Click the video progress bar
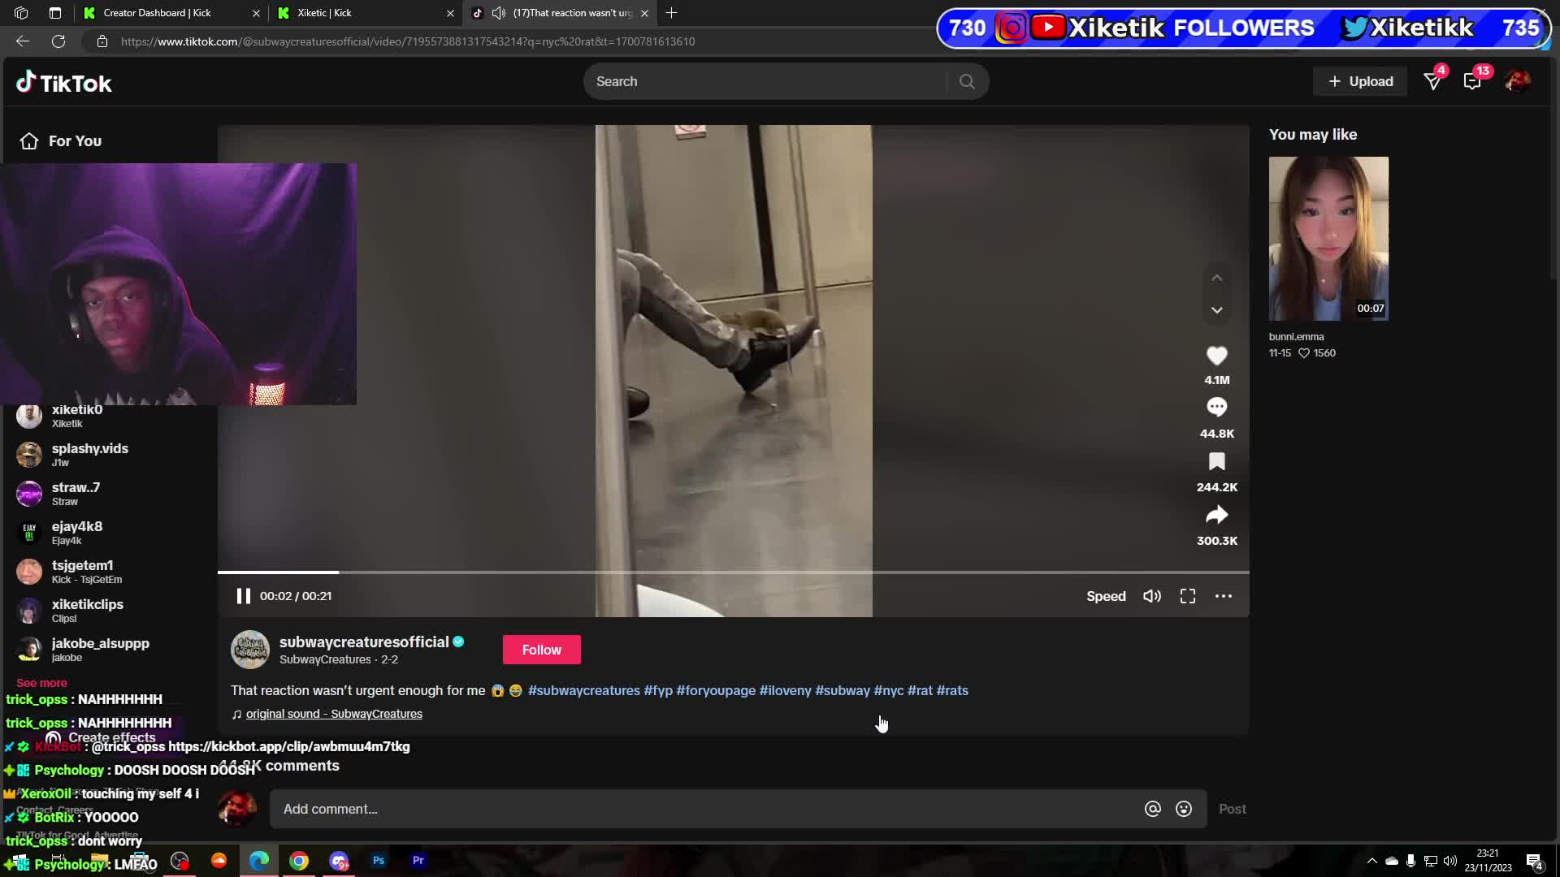 (x=731, y=572)
